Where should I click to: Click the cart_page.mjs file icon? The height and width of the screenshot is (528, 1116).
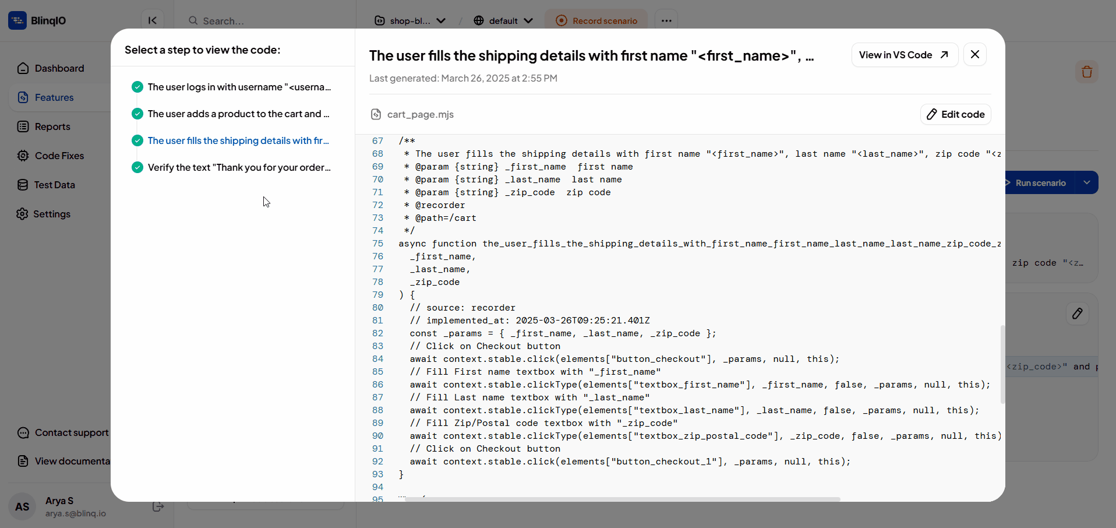click(376, 114)
